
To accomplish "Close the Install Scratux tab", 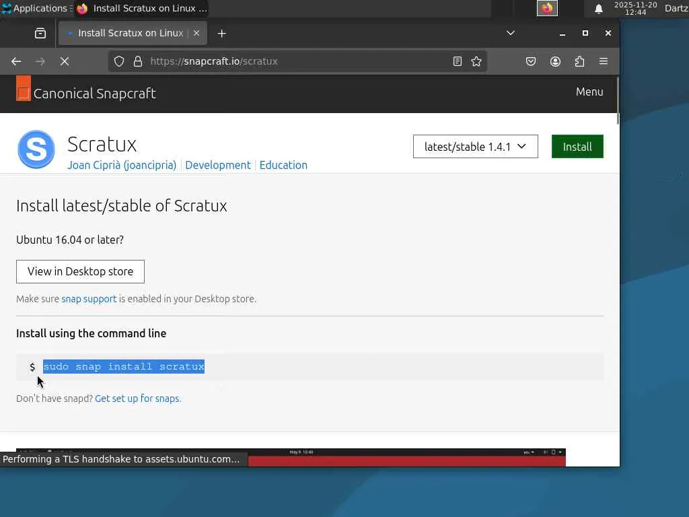I will [x=196, y=33].
